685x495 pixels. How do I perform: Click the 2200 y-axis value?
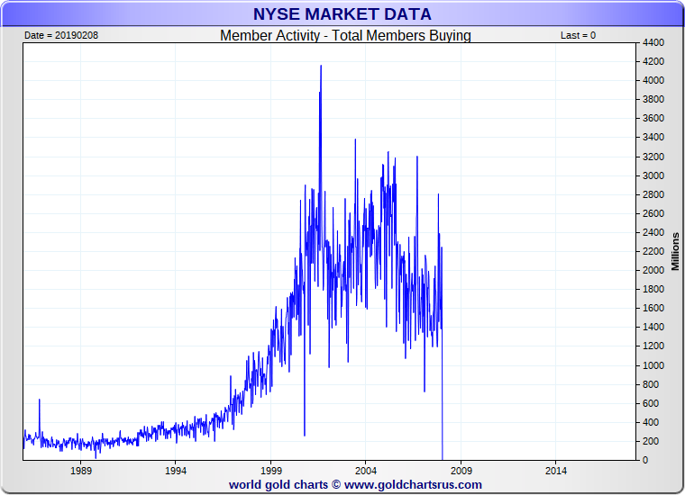point(653,251)
